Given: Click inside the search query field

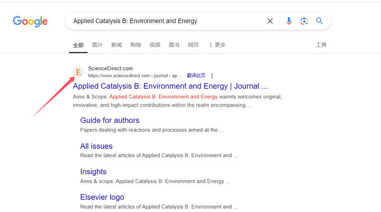Looking at the screenshot, I should coord(165,21).
